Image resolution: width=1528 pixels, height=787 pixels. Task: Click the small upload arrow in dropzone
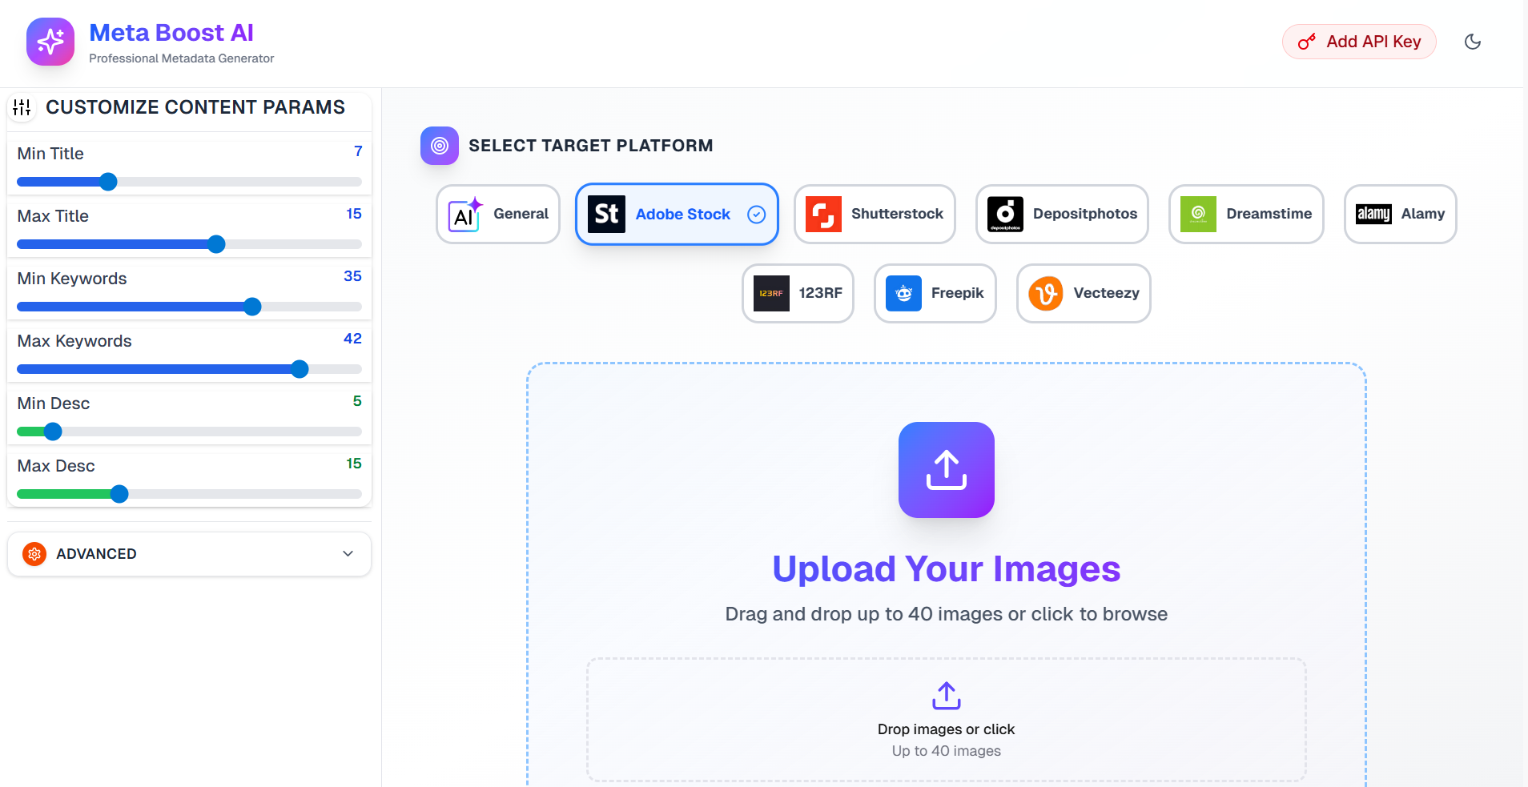[x=947, y=696]
